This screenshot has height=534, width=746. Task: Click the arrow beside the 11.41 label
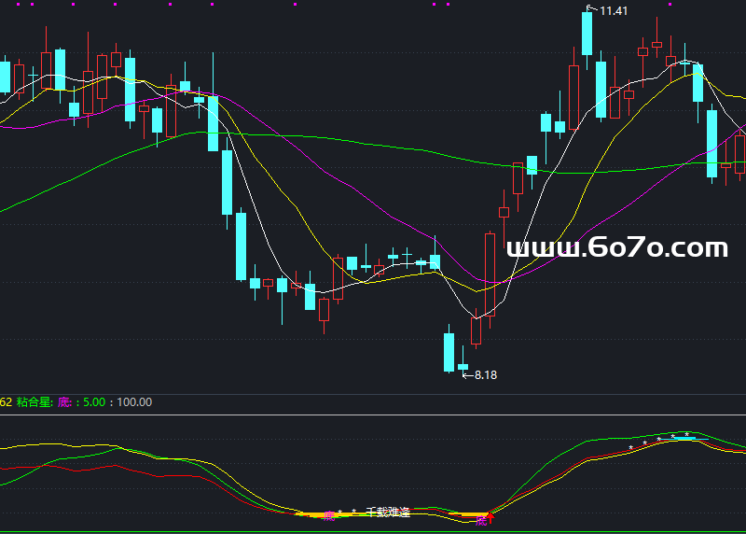(x=590, y=9)
